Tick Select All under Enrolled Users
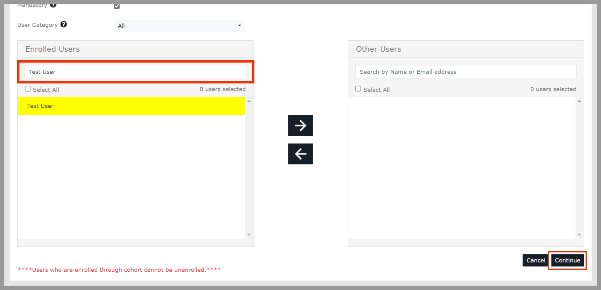The height and width of the screenshot is (290, 601). pos(28,89)
